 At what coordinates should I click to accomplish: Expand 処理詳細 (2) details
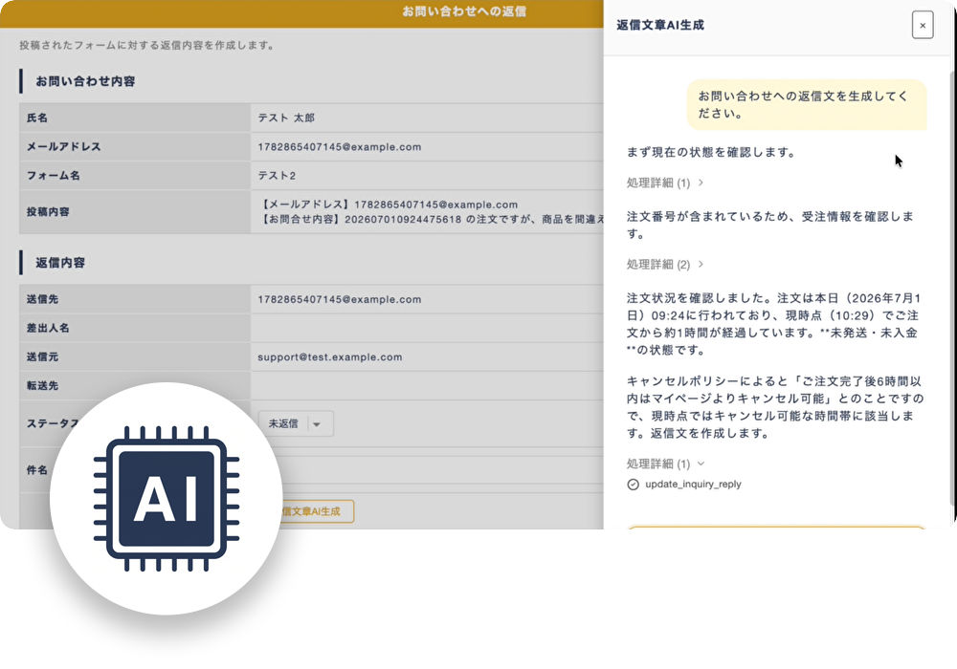(x=665, y=265)
